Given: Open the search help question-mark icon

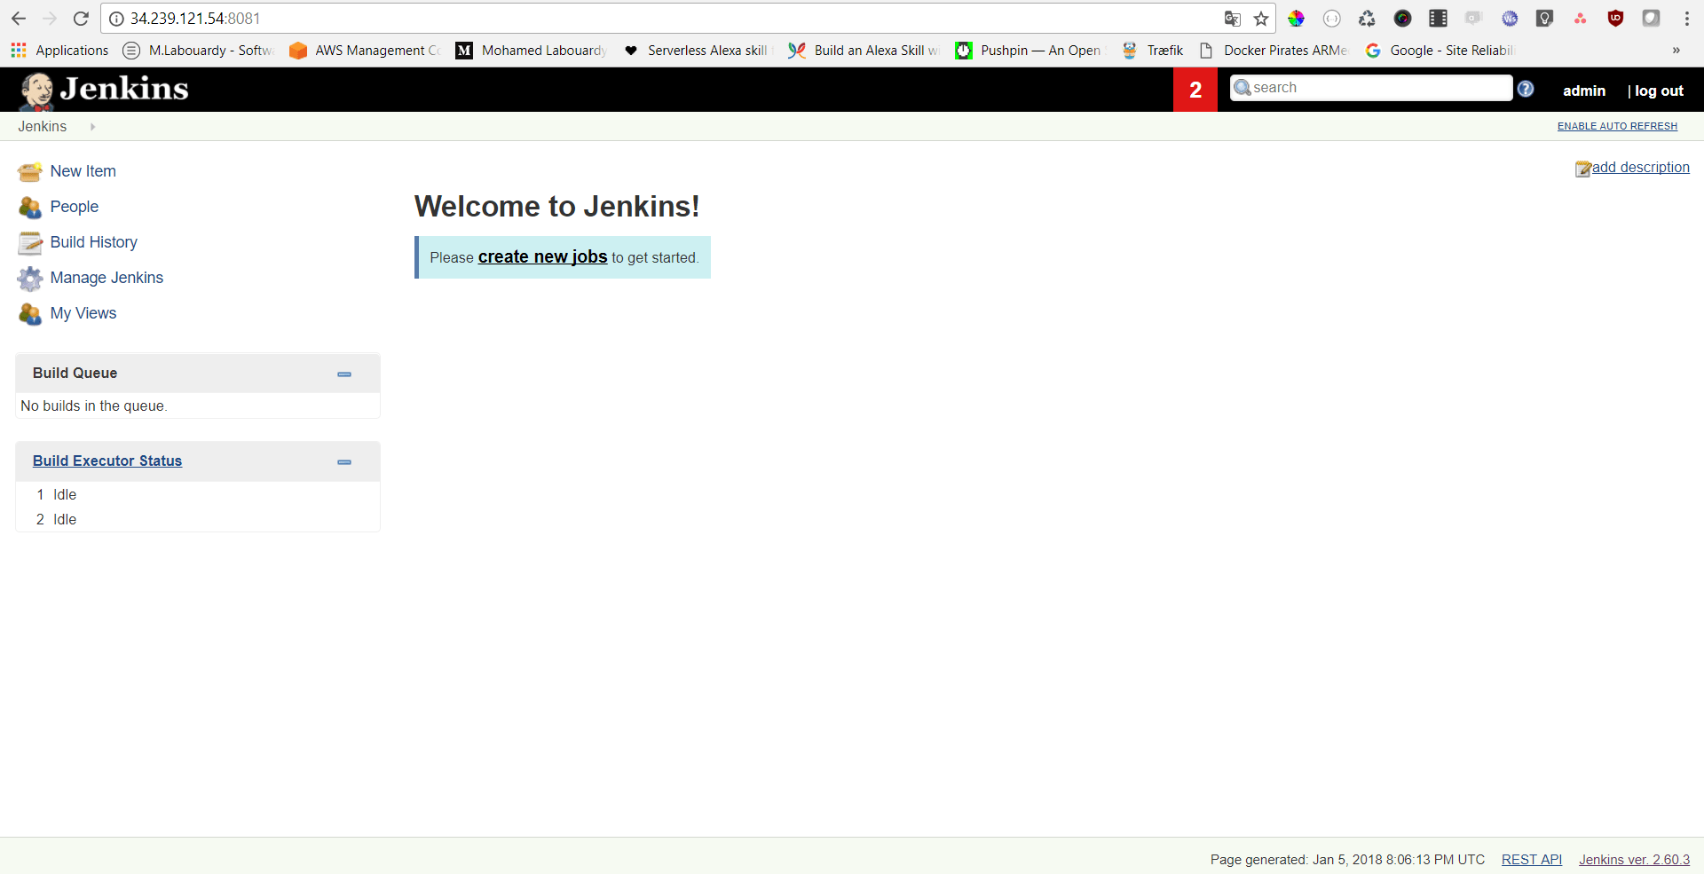Looking at the screenshot, I should point(1525,89).
